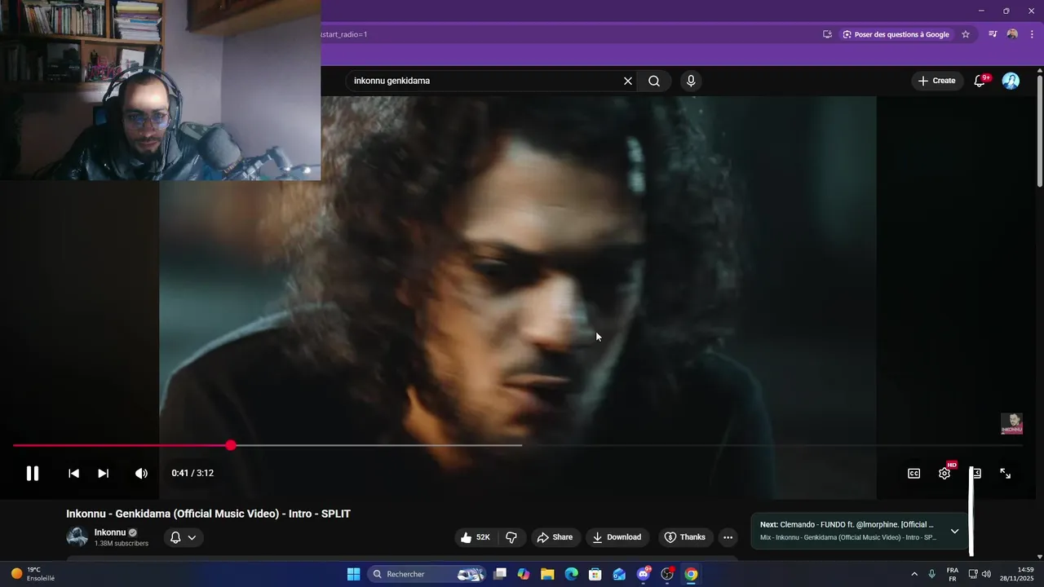Expand the Next mix playlist chevron
Viewport: 1044px width, 587px height.
954,532
